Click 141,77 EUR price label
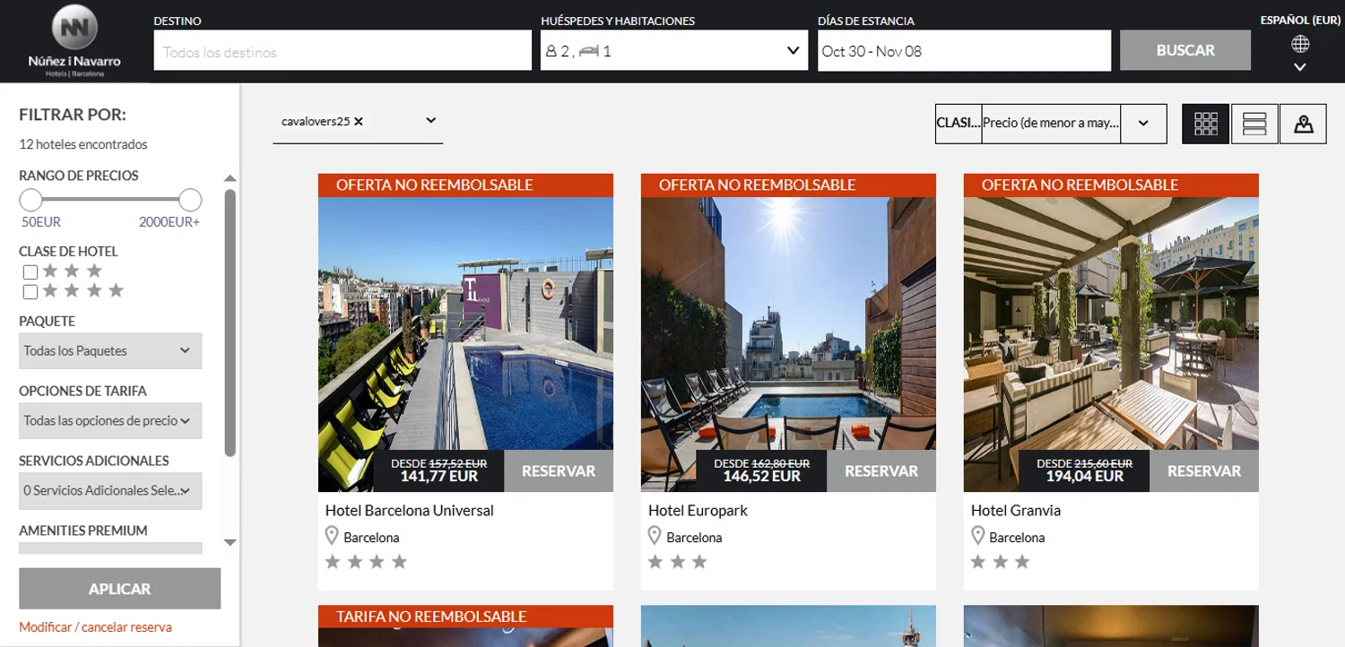The image size is (1345, 647). 439,477
